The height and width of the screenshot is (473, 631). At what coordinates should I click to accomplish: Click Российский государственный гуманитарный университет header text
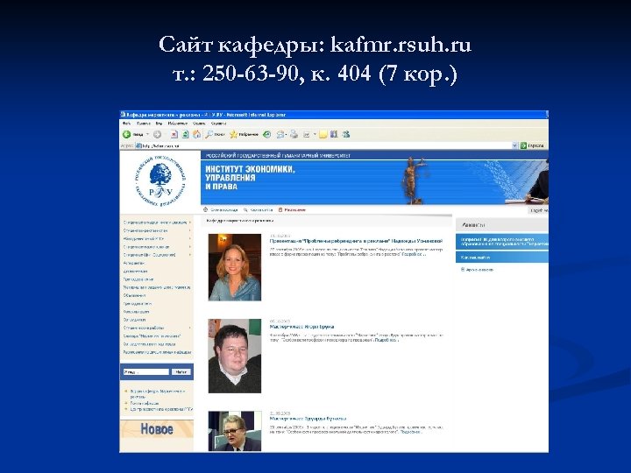(x=278, y=155)
